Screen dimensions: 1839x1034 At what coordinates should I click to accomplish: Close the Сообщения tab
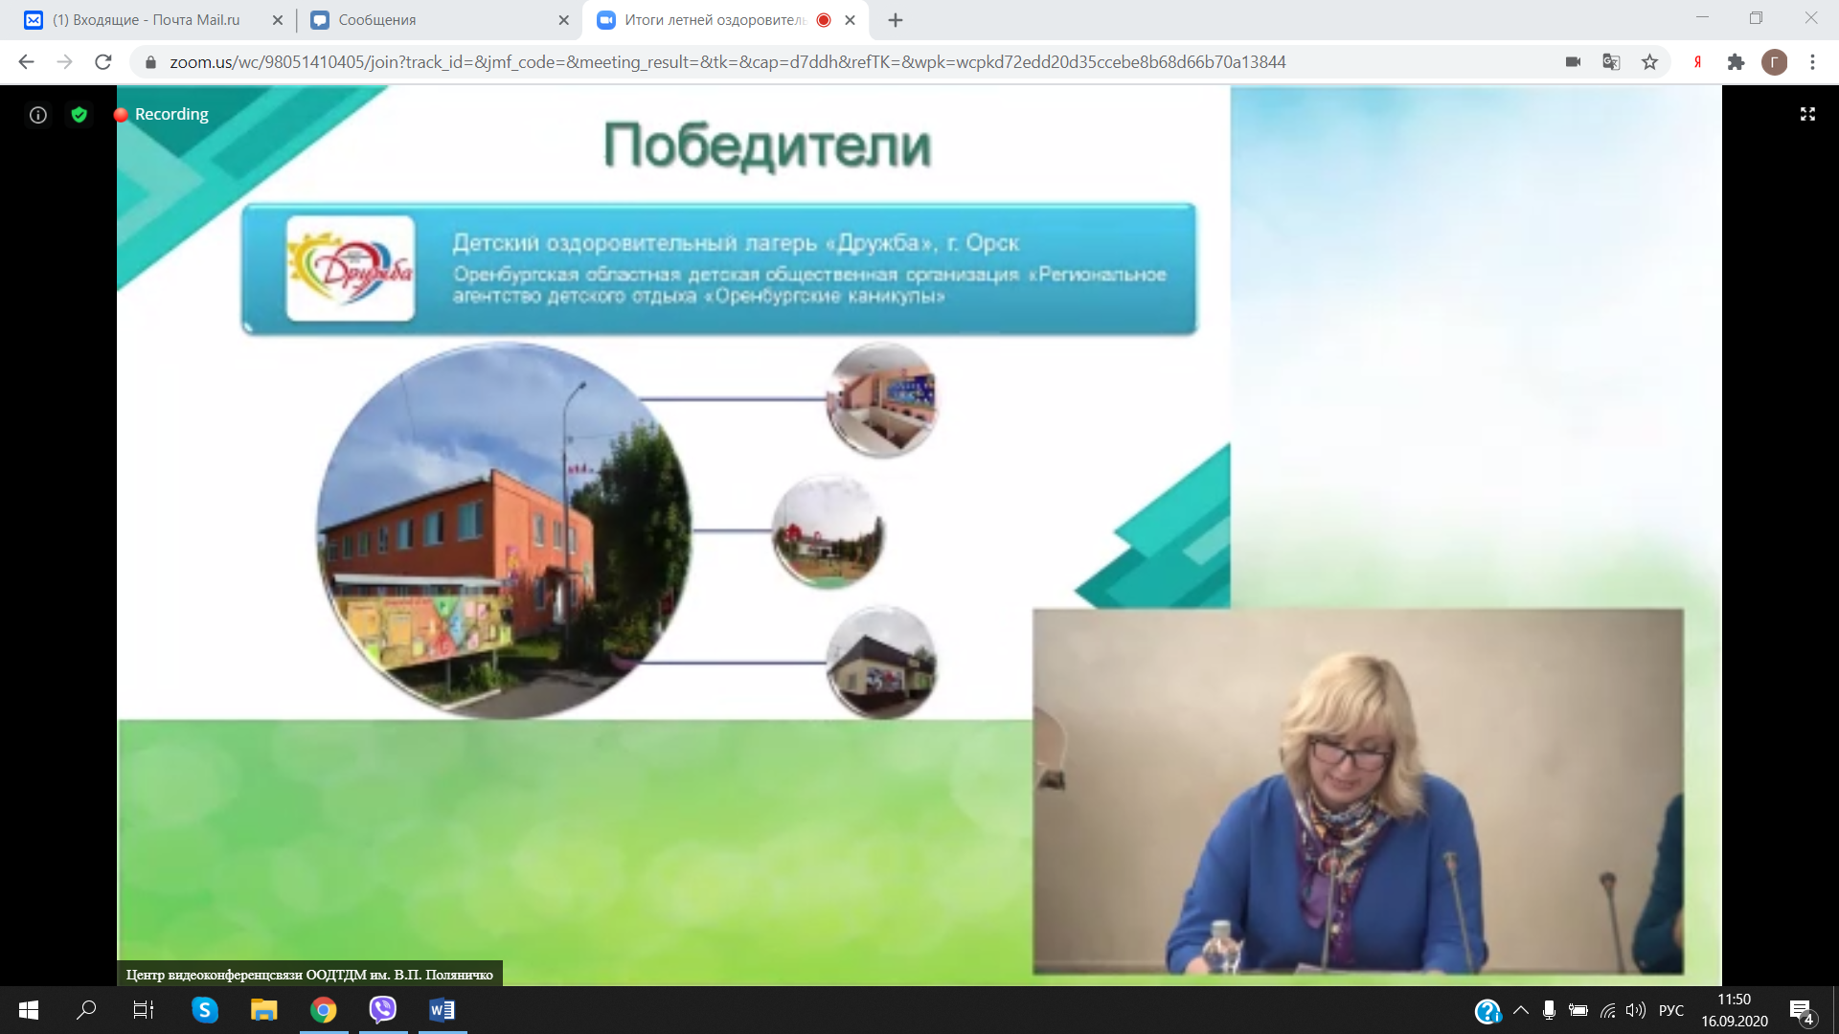(x=563, y=20)
